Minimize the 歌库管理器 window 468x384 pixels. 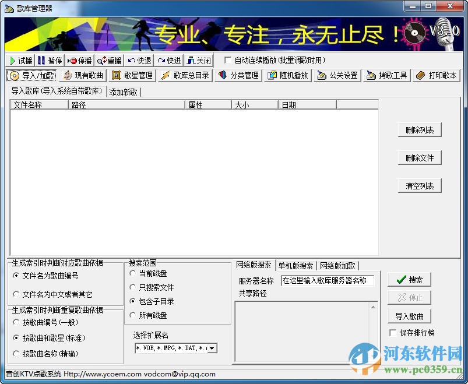tap(413, 6)
